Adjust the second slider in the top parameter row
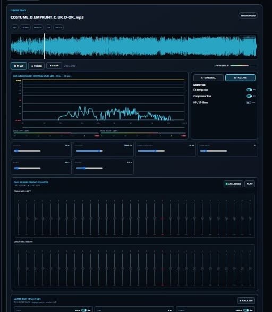The image size is (272, 312). [89, 151]
